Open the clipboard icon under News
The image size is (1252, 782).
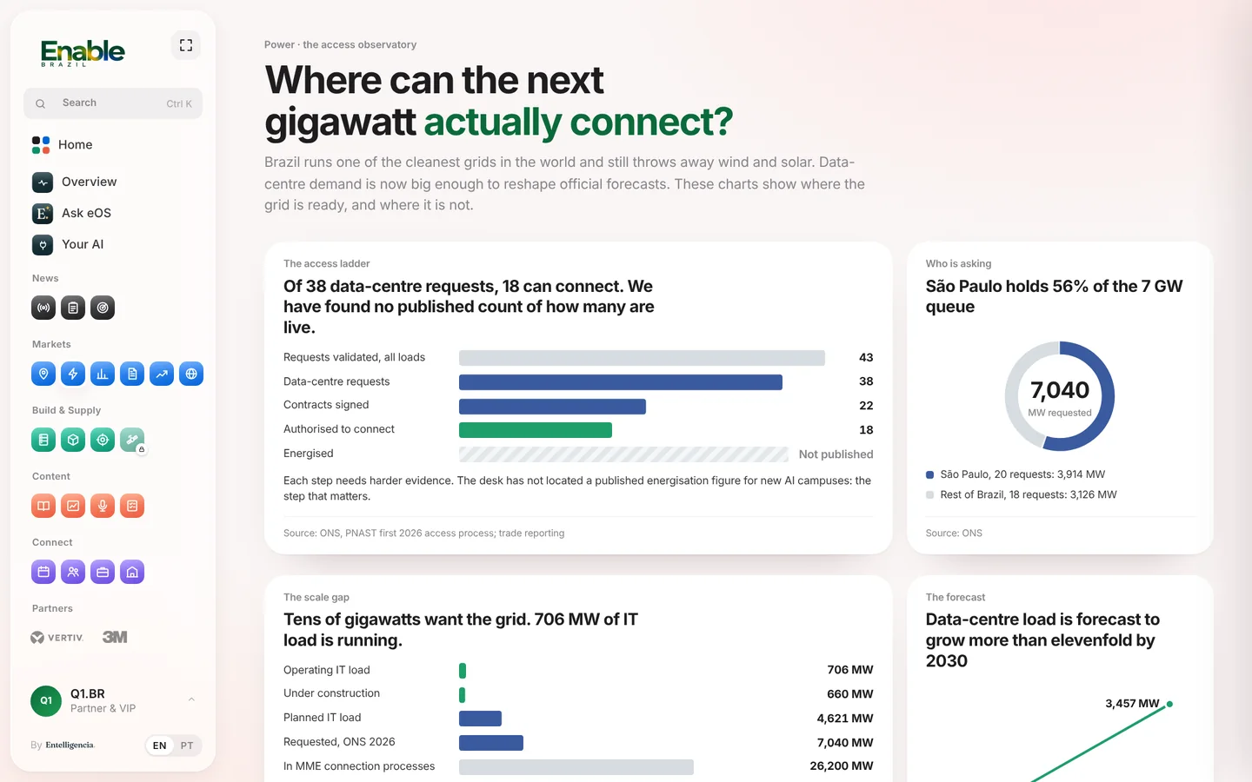[x=73, y=308]
